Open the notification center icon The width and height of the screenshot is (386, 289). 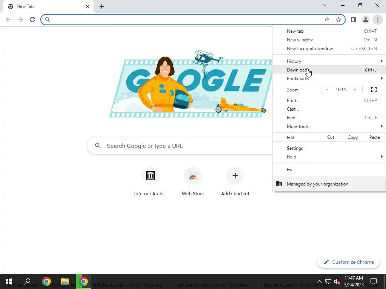pyautogui.click(x=374, y=281)
